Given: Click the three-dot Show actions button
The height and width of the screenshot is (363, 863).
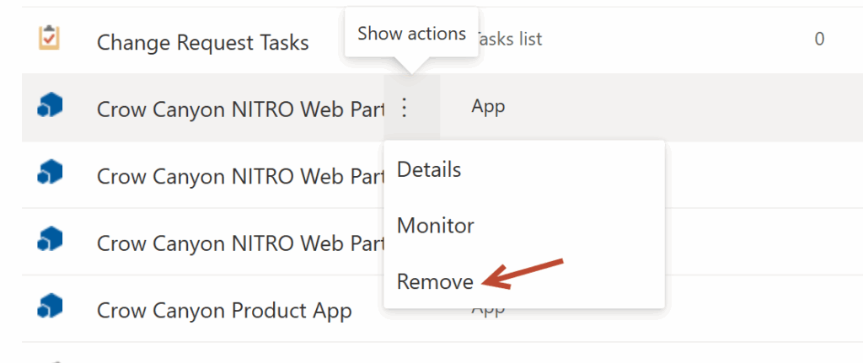Looking at the screenshot, I should coord(405,107).
